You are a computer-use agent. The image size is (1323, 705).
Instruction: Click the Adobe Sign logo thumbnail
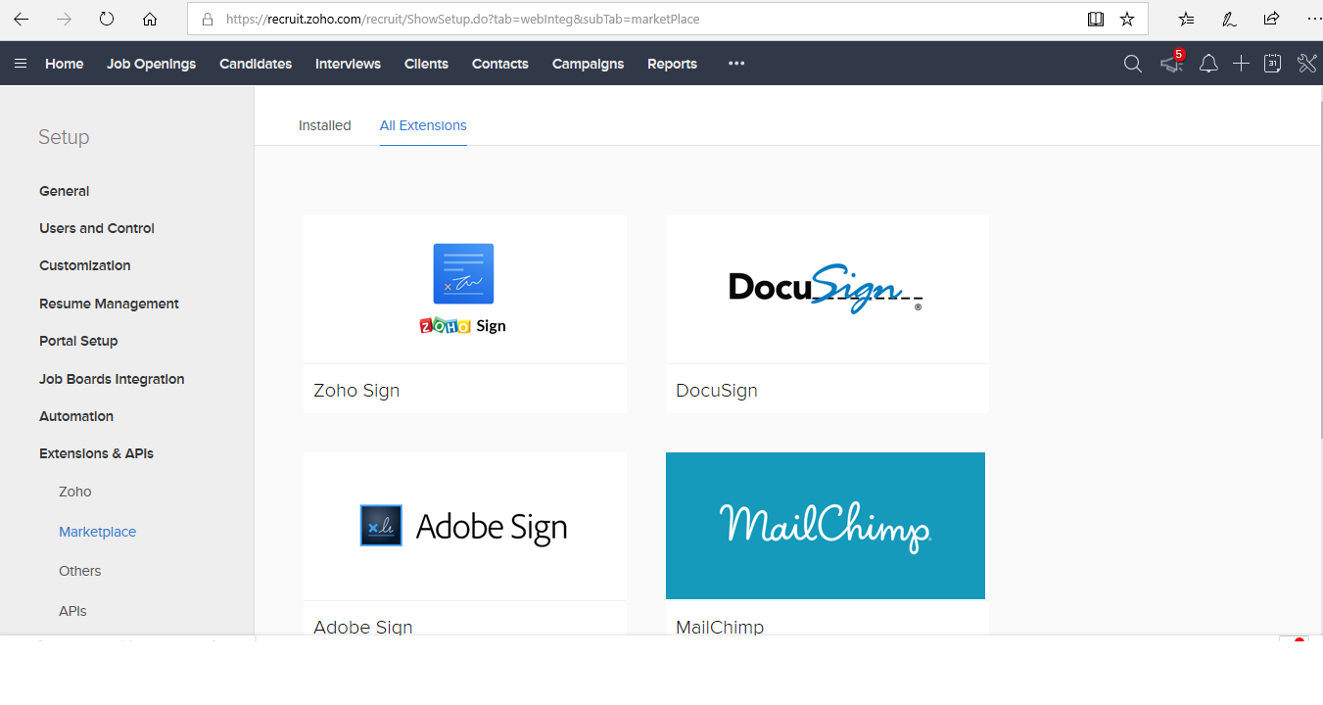point(465,526)
